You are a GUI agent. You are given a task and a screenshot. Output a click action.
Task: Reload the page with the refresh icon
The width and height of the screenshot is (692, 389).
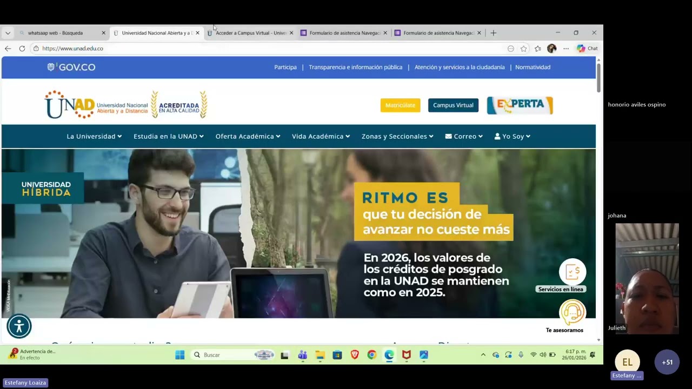pyautogui.click(x=22, y=49)
